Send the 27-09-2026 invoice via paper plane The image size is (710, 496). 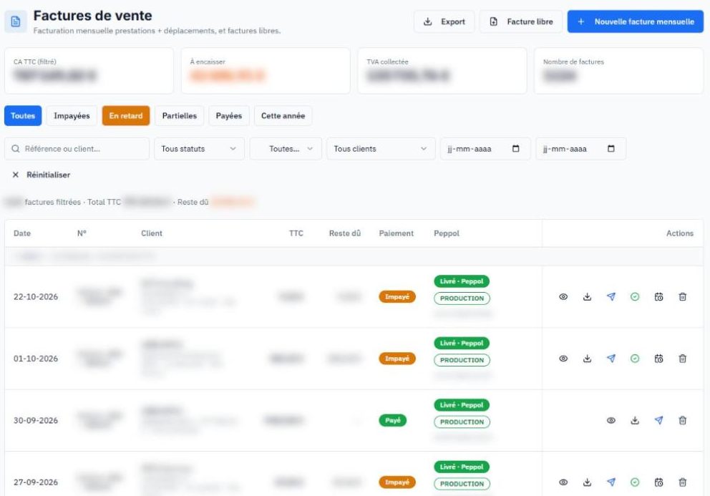point(611,482)
